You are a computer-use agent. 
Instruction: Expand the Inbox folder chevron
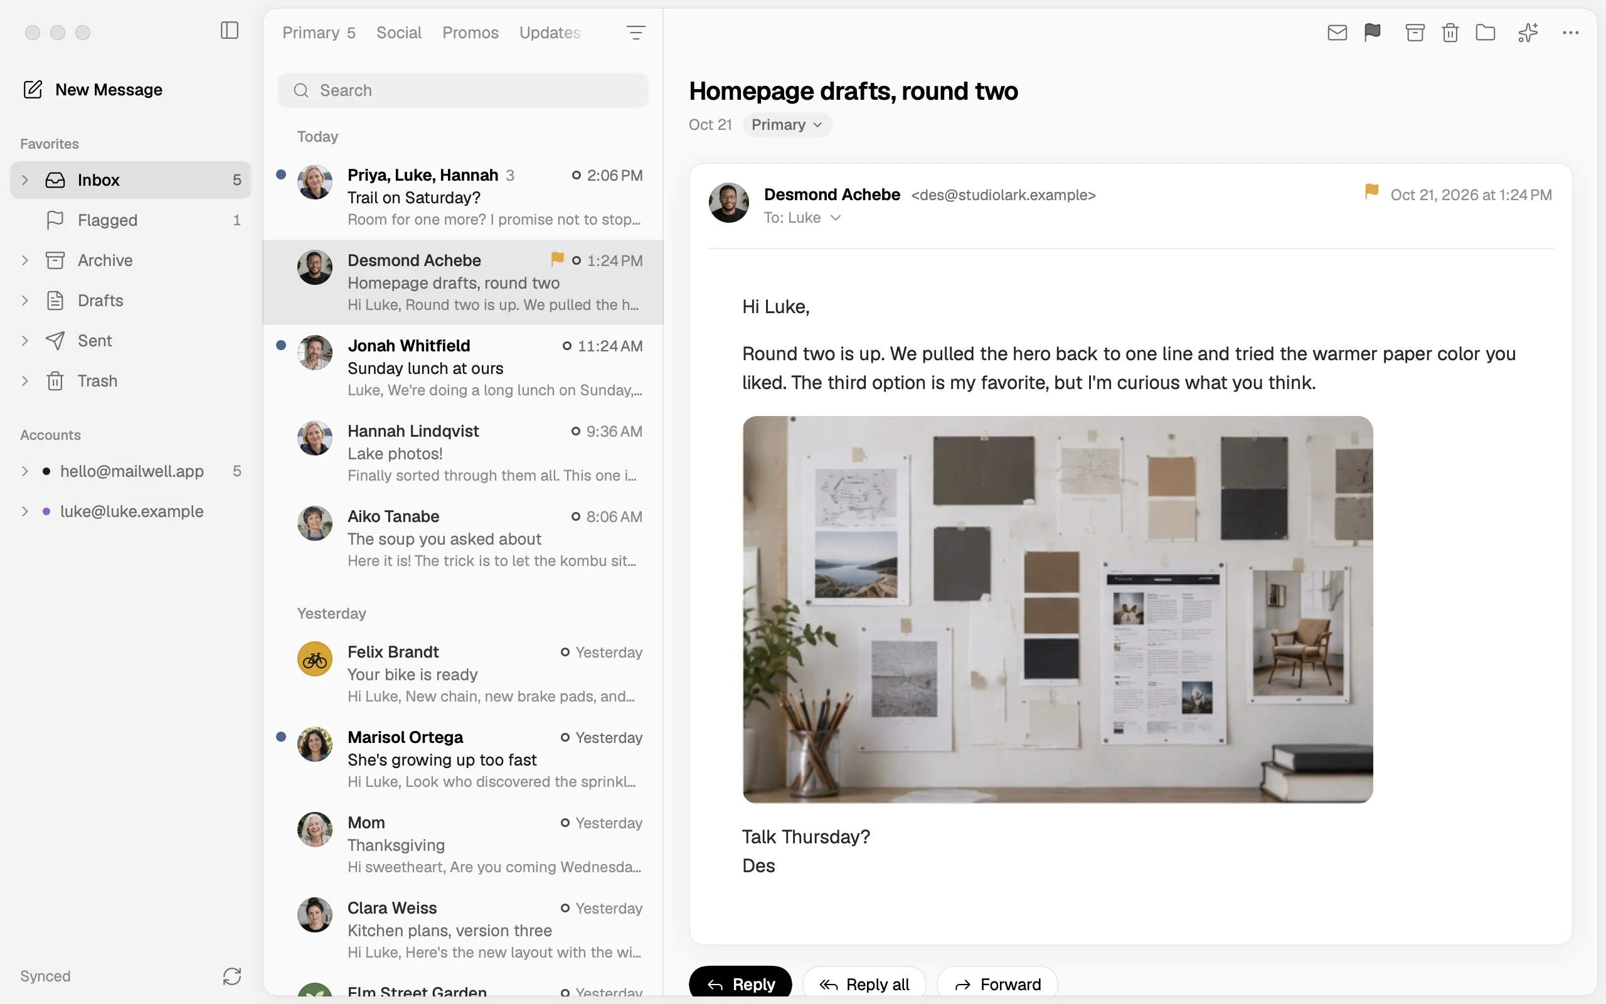25,180
